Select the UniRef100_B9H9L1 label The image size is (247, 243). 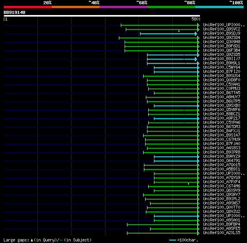click(222, 63)
